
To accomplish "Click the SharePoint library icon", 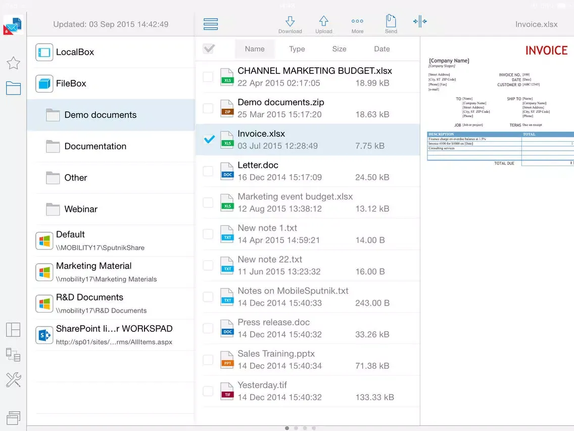I will 44,335.
